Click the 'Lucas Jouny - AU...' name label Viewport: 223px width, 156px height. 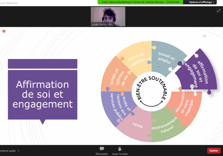(x=103, y=25)
